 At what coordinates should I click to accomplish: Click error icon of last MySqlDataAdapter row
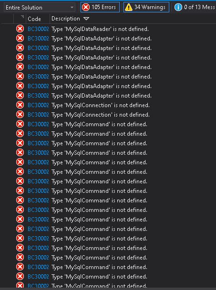pos(20,96)
